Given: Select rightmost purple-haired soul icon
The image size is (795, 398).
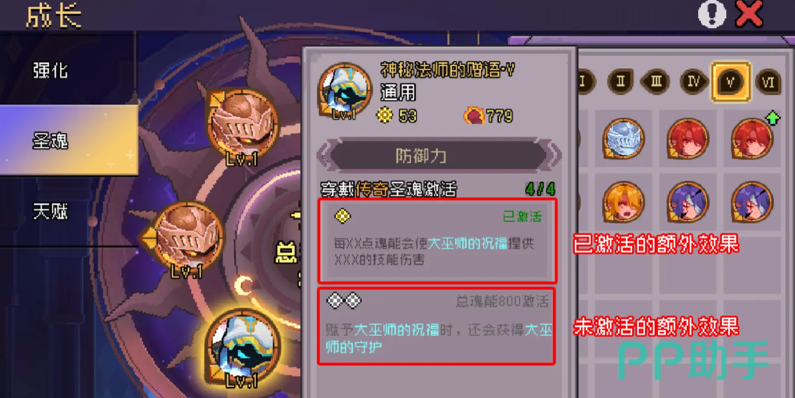Looking at the screenshot, I should pos(752,202).
